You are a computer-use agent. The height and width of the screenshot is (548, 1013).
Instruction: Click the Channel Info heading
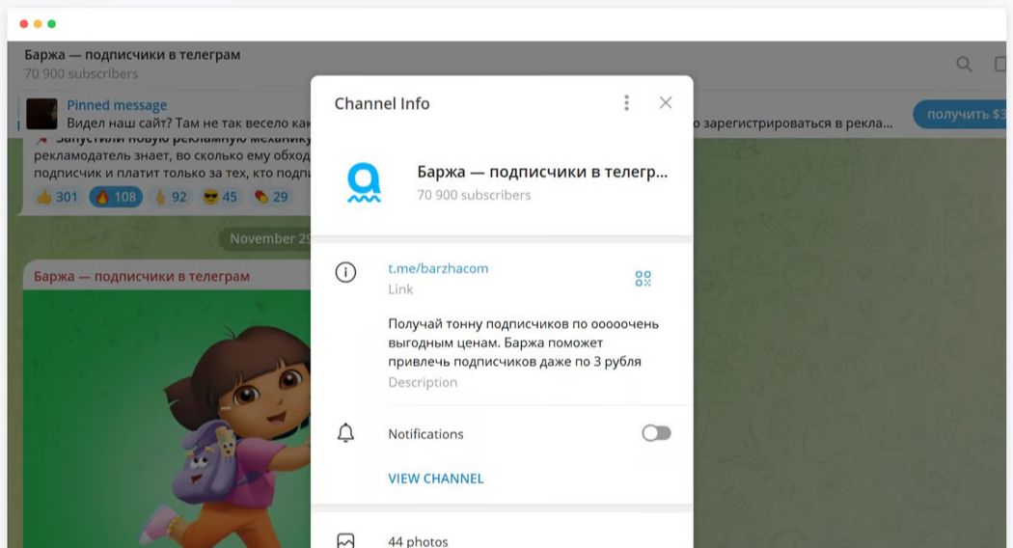[382, 103]
